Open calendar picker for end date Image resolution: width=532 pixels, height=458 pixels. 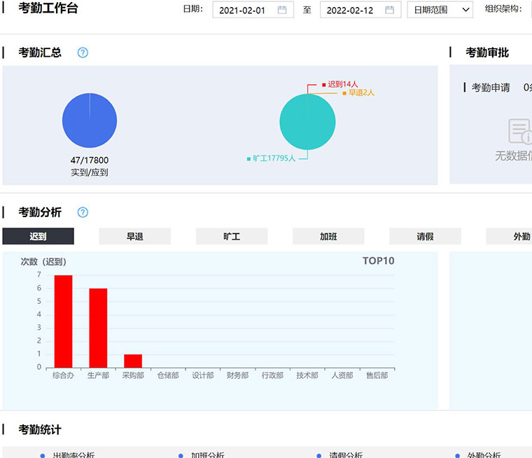click(x=390, y=10)
